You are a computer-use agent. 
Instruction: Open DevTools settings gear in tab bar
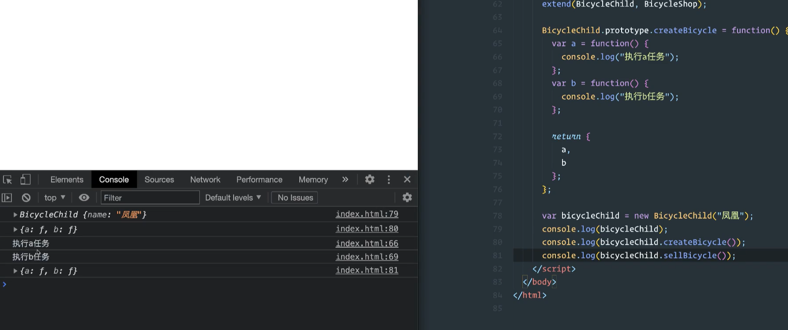(370, 180)
